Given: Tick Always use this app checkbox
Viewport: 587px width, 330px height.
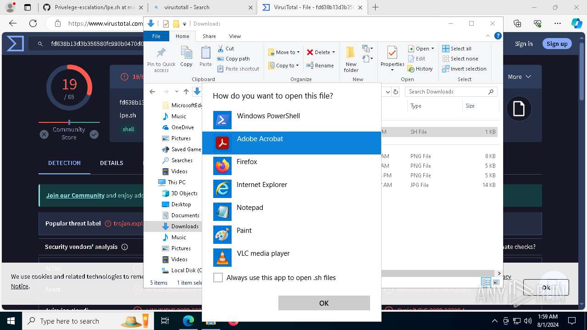Looking at the screenshot, I should [218, 278].
